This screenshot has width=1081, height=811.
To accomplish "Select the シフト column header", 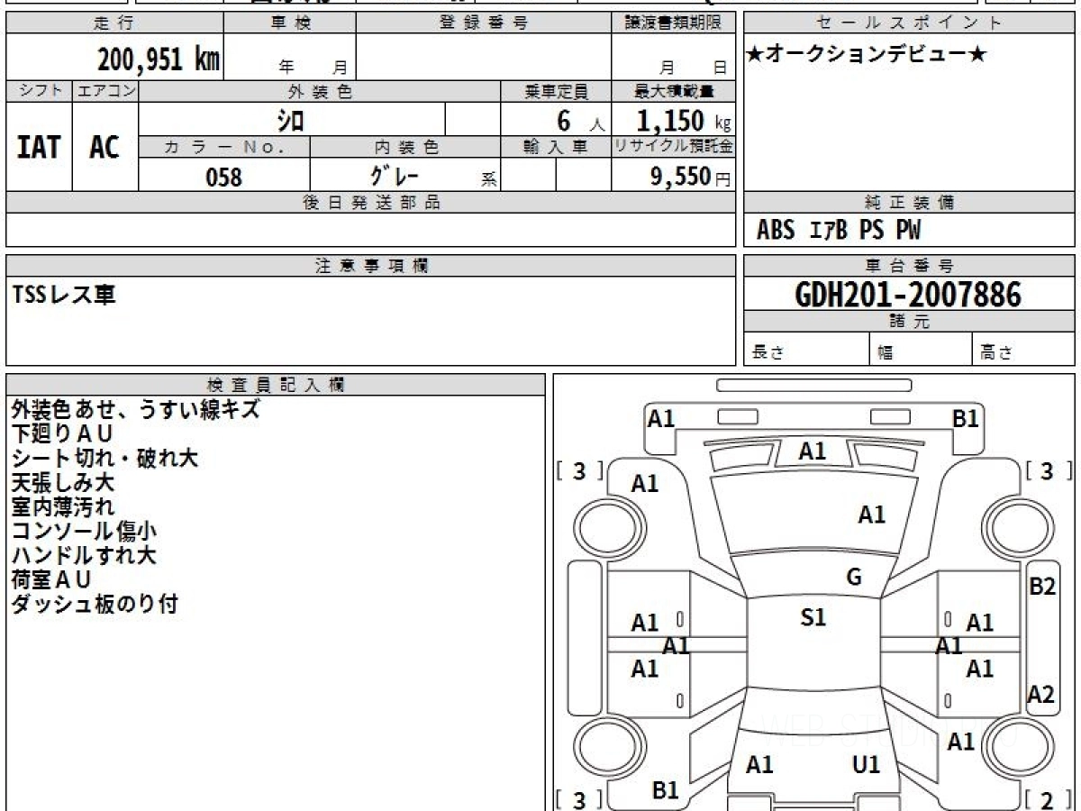I will (x=39, y=91).
